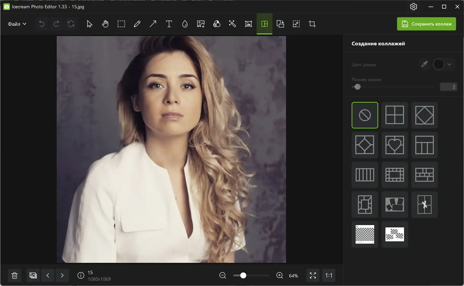Open the Crop tool
The height and width of the screenshot is (286, 464).
click(312, 24)
